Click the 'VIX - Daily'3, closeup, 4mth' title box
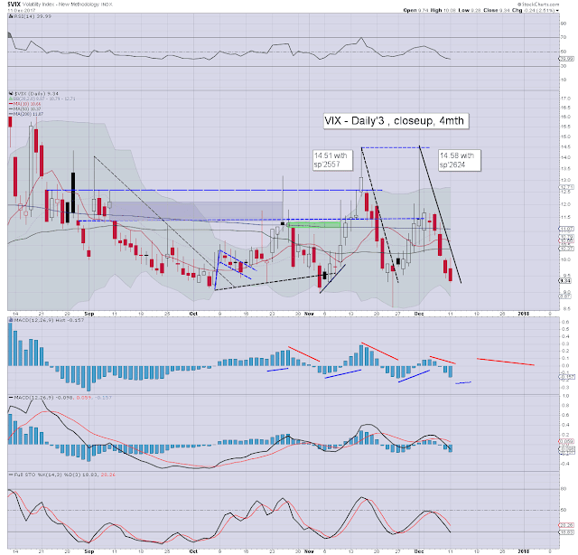This screenshot has height=555, width=578. (396, 120)
